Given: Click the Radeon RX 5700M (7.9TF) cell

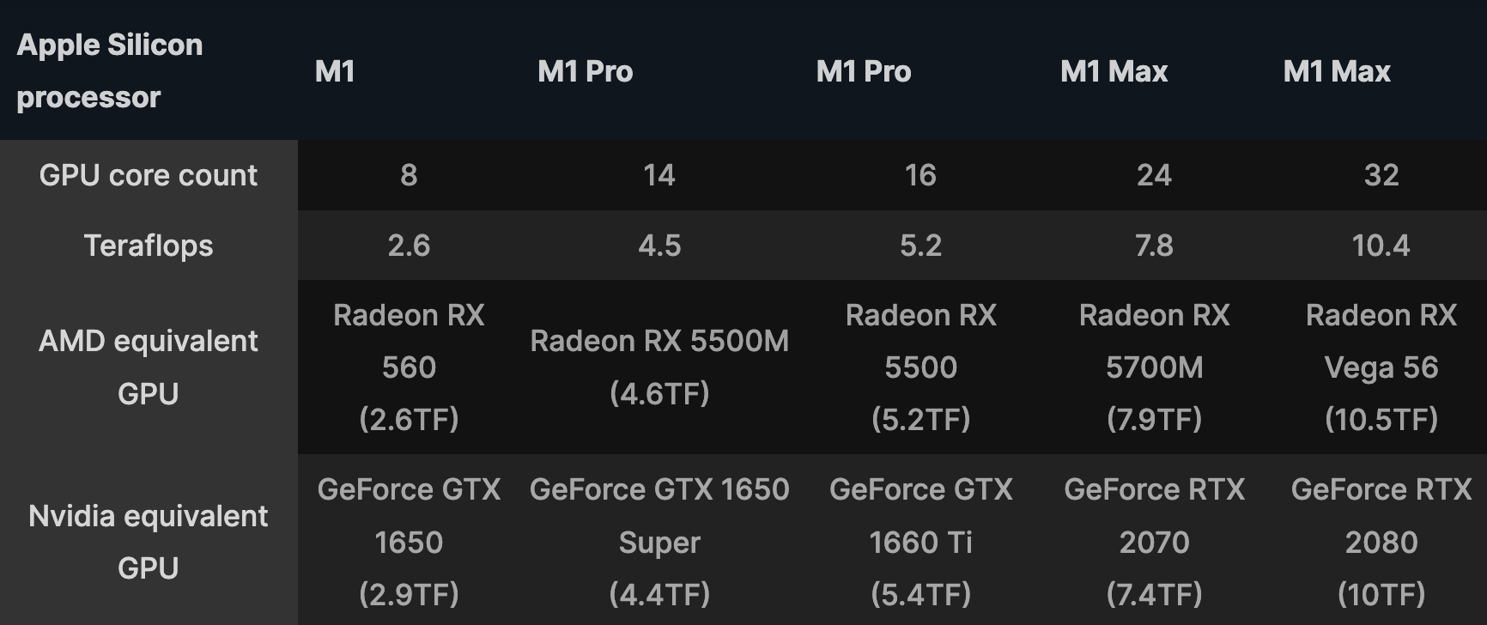Looking at the screenshot, I should click(1155, 367).
